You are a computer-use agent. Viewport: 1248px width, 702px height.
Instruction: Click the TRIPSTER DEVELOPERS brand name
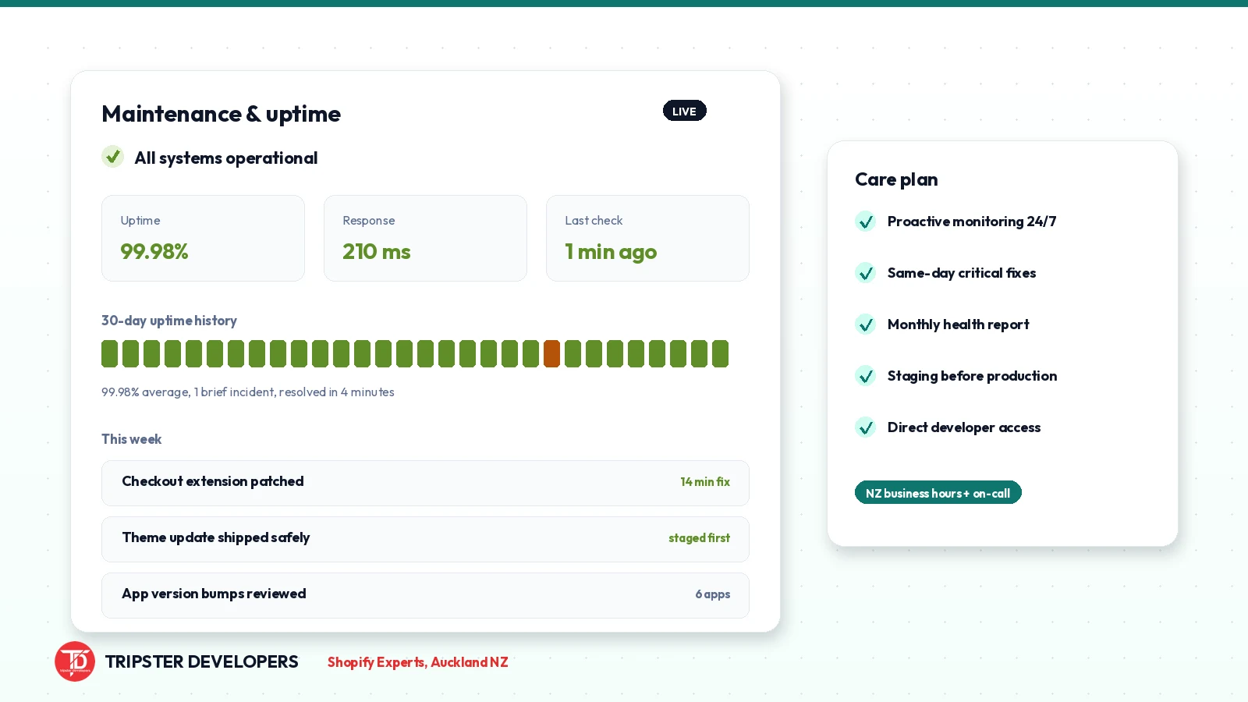coord(201,662)
